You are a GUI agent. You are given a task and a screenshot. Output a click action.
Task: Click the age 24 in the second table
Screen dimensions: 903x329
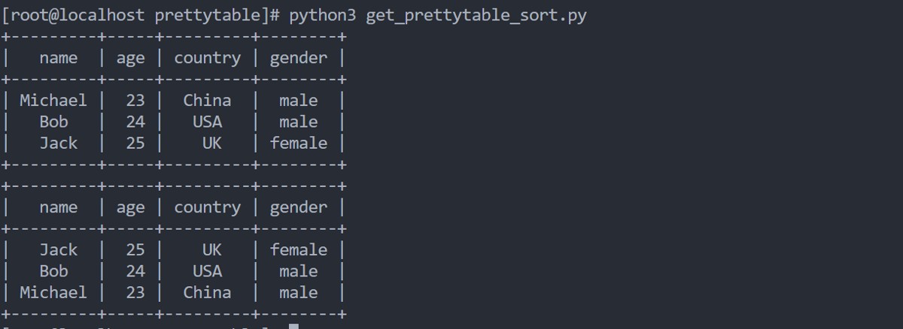(135, 271)
